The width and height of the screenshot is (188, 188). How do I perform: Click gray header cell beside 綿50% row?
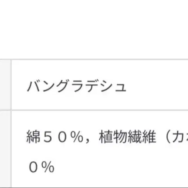point(5,148)
